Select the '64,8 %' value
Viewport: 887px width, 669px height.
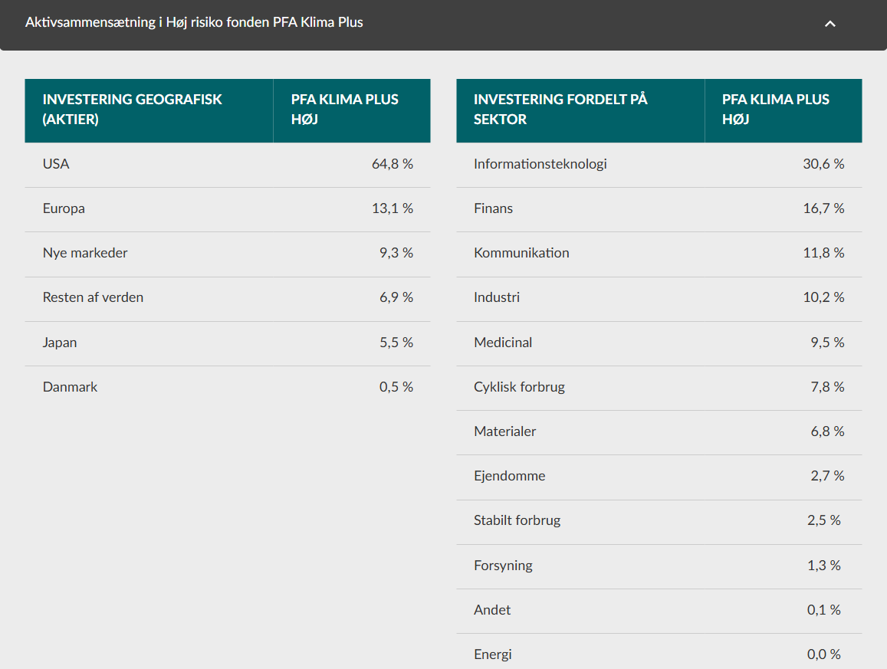point(392,164)
